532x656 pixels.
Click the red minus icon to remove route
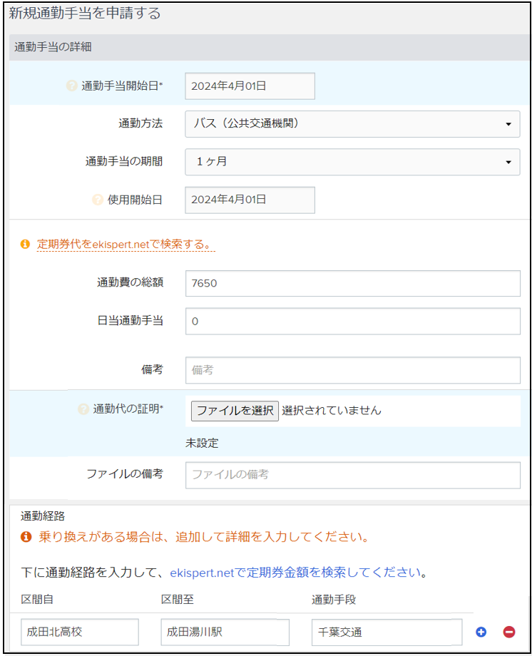click(509, 632)
